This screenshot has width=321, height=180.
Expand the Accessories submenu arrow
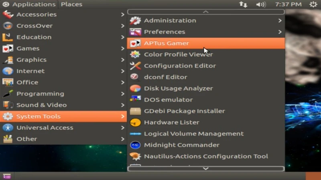(122, 14)
